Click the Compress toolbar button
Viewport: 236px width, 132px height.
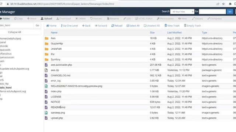215,19
